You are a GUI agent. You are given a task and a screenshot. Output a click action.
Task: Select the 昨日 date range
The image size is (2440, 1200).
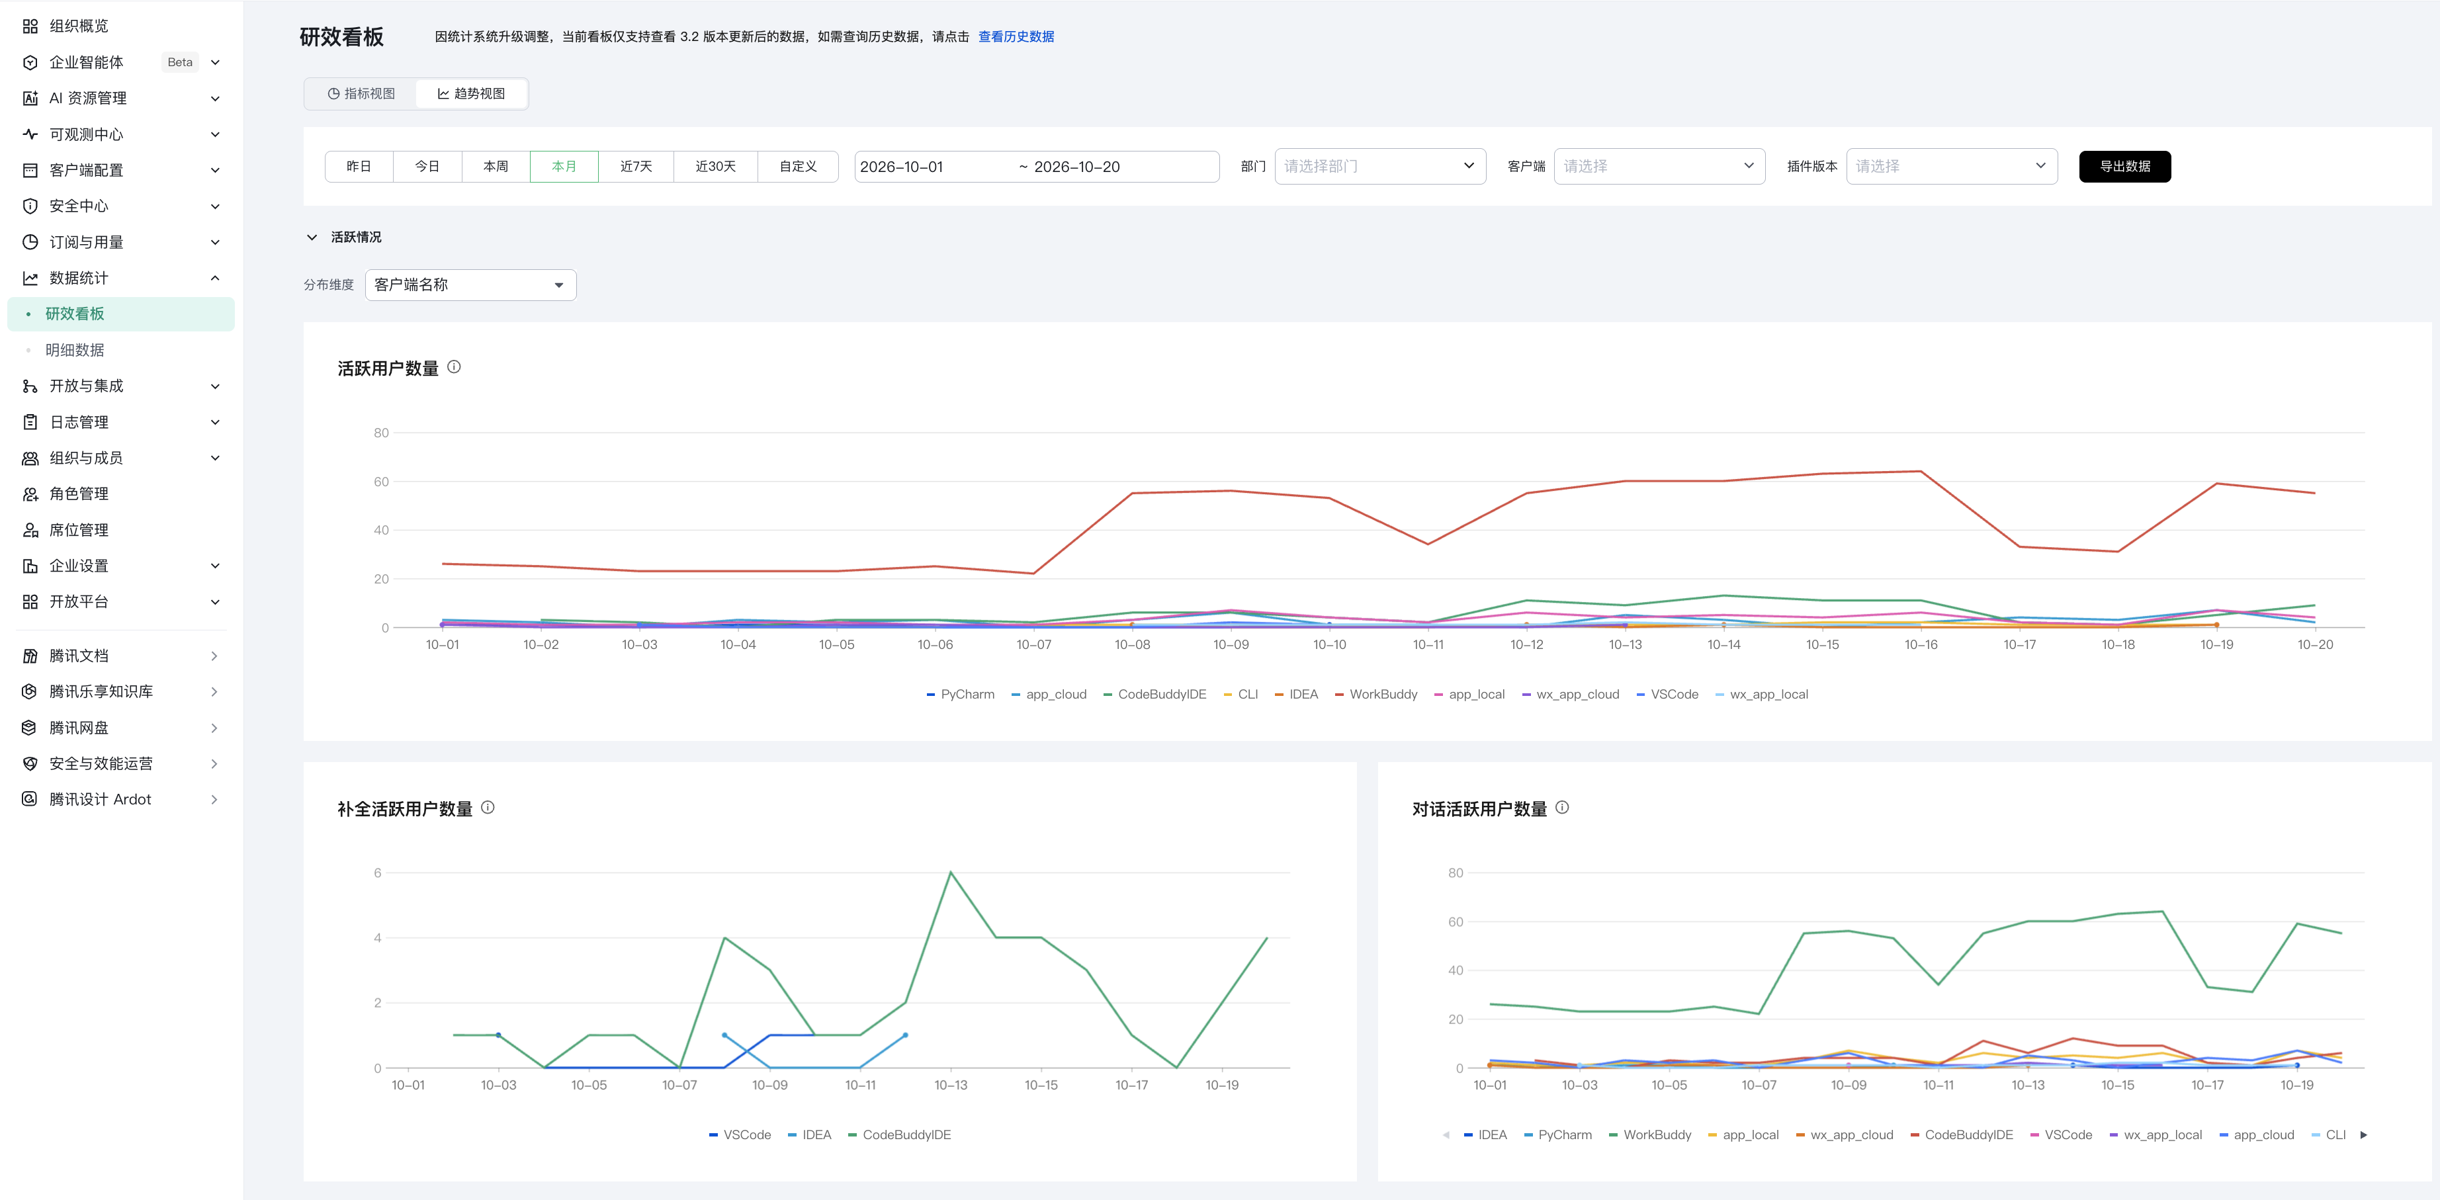point(359,167)
